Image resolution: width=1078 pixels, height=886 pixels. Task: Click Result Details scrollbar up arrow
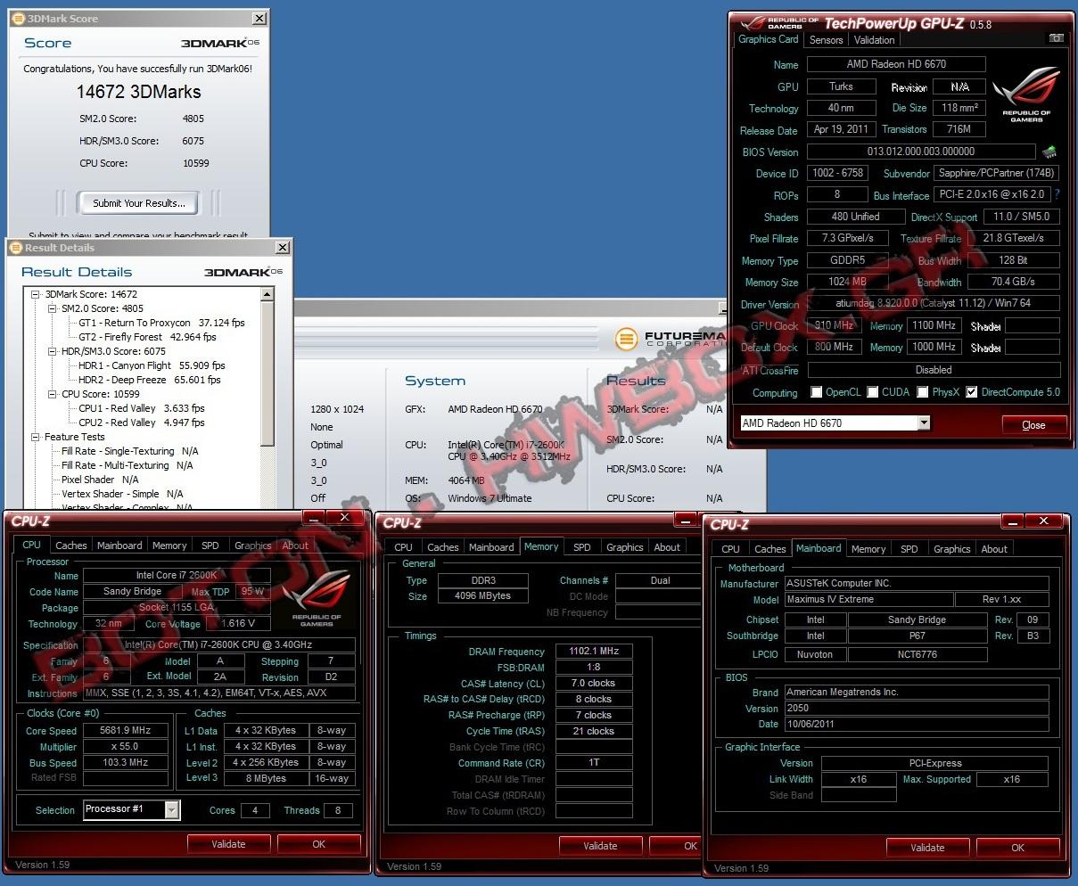pyautogui.click(x=267, y=295)
